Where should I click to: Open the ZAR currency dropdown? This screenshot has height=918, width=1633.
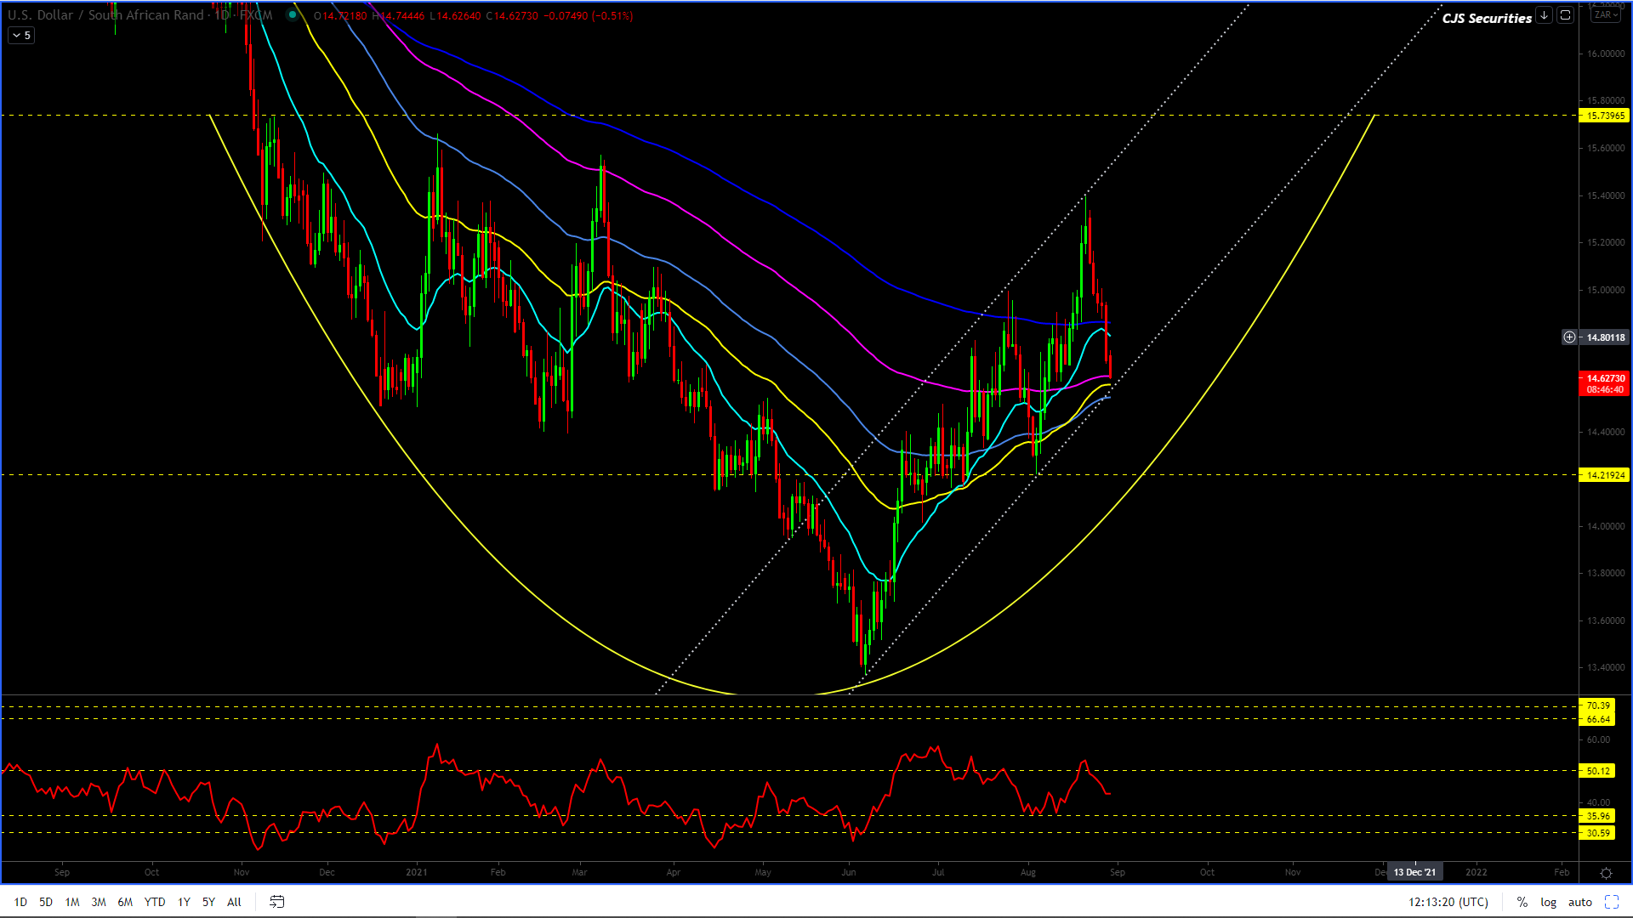[x=1606, y=14]
